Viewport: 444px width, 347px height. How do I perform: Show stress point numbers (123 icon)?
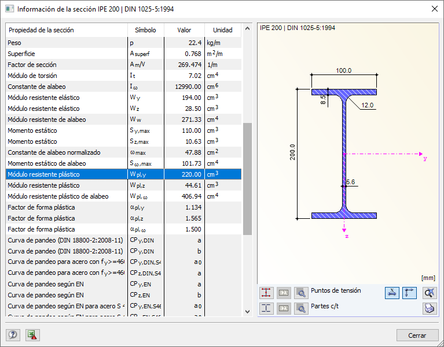(284, 293)
